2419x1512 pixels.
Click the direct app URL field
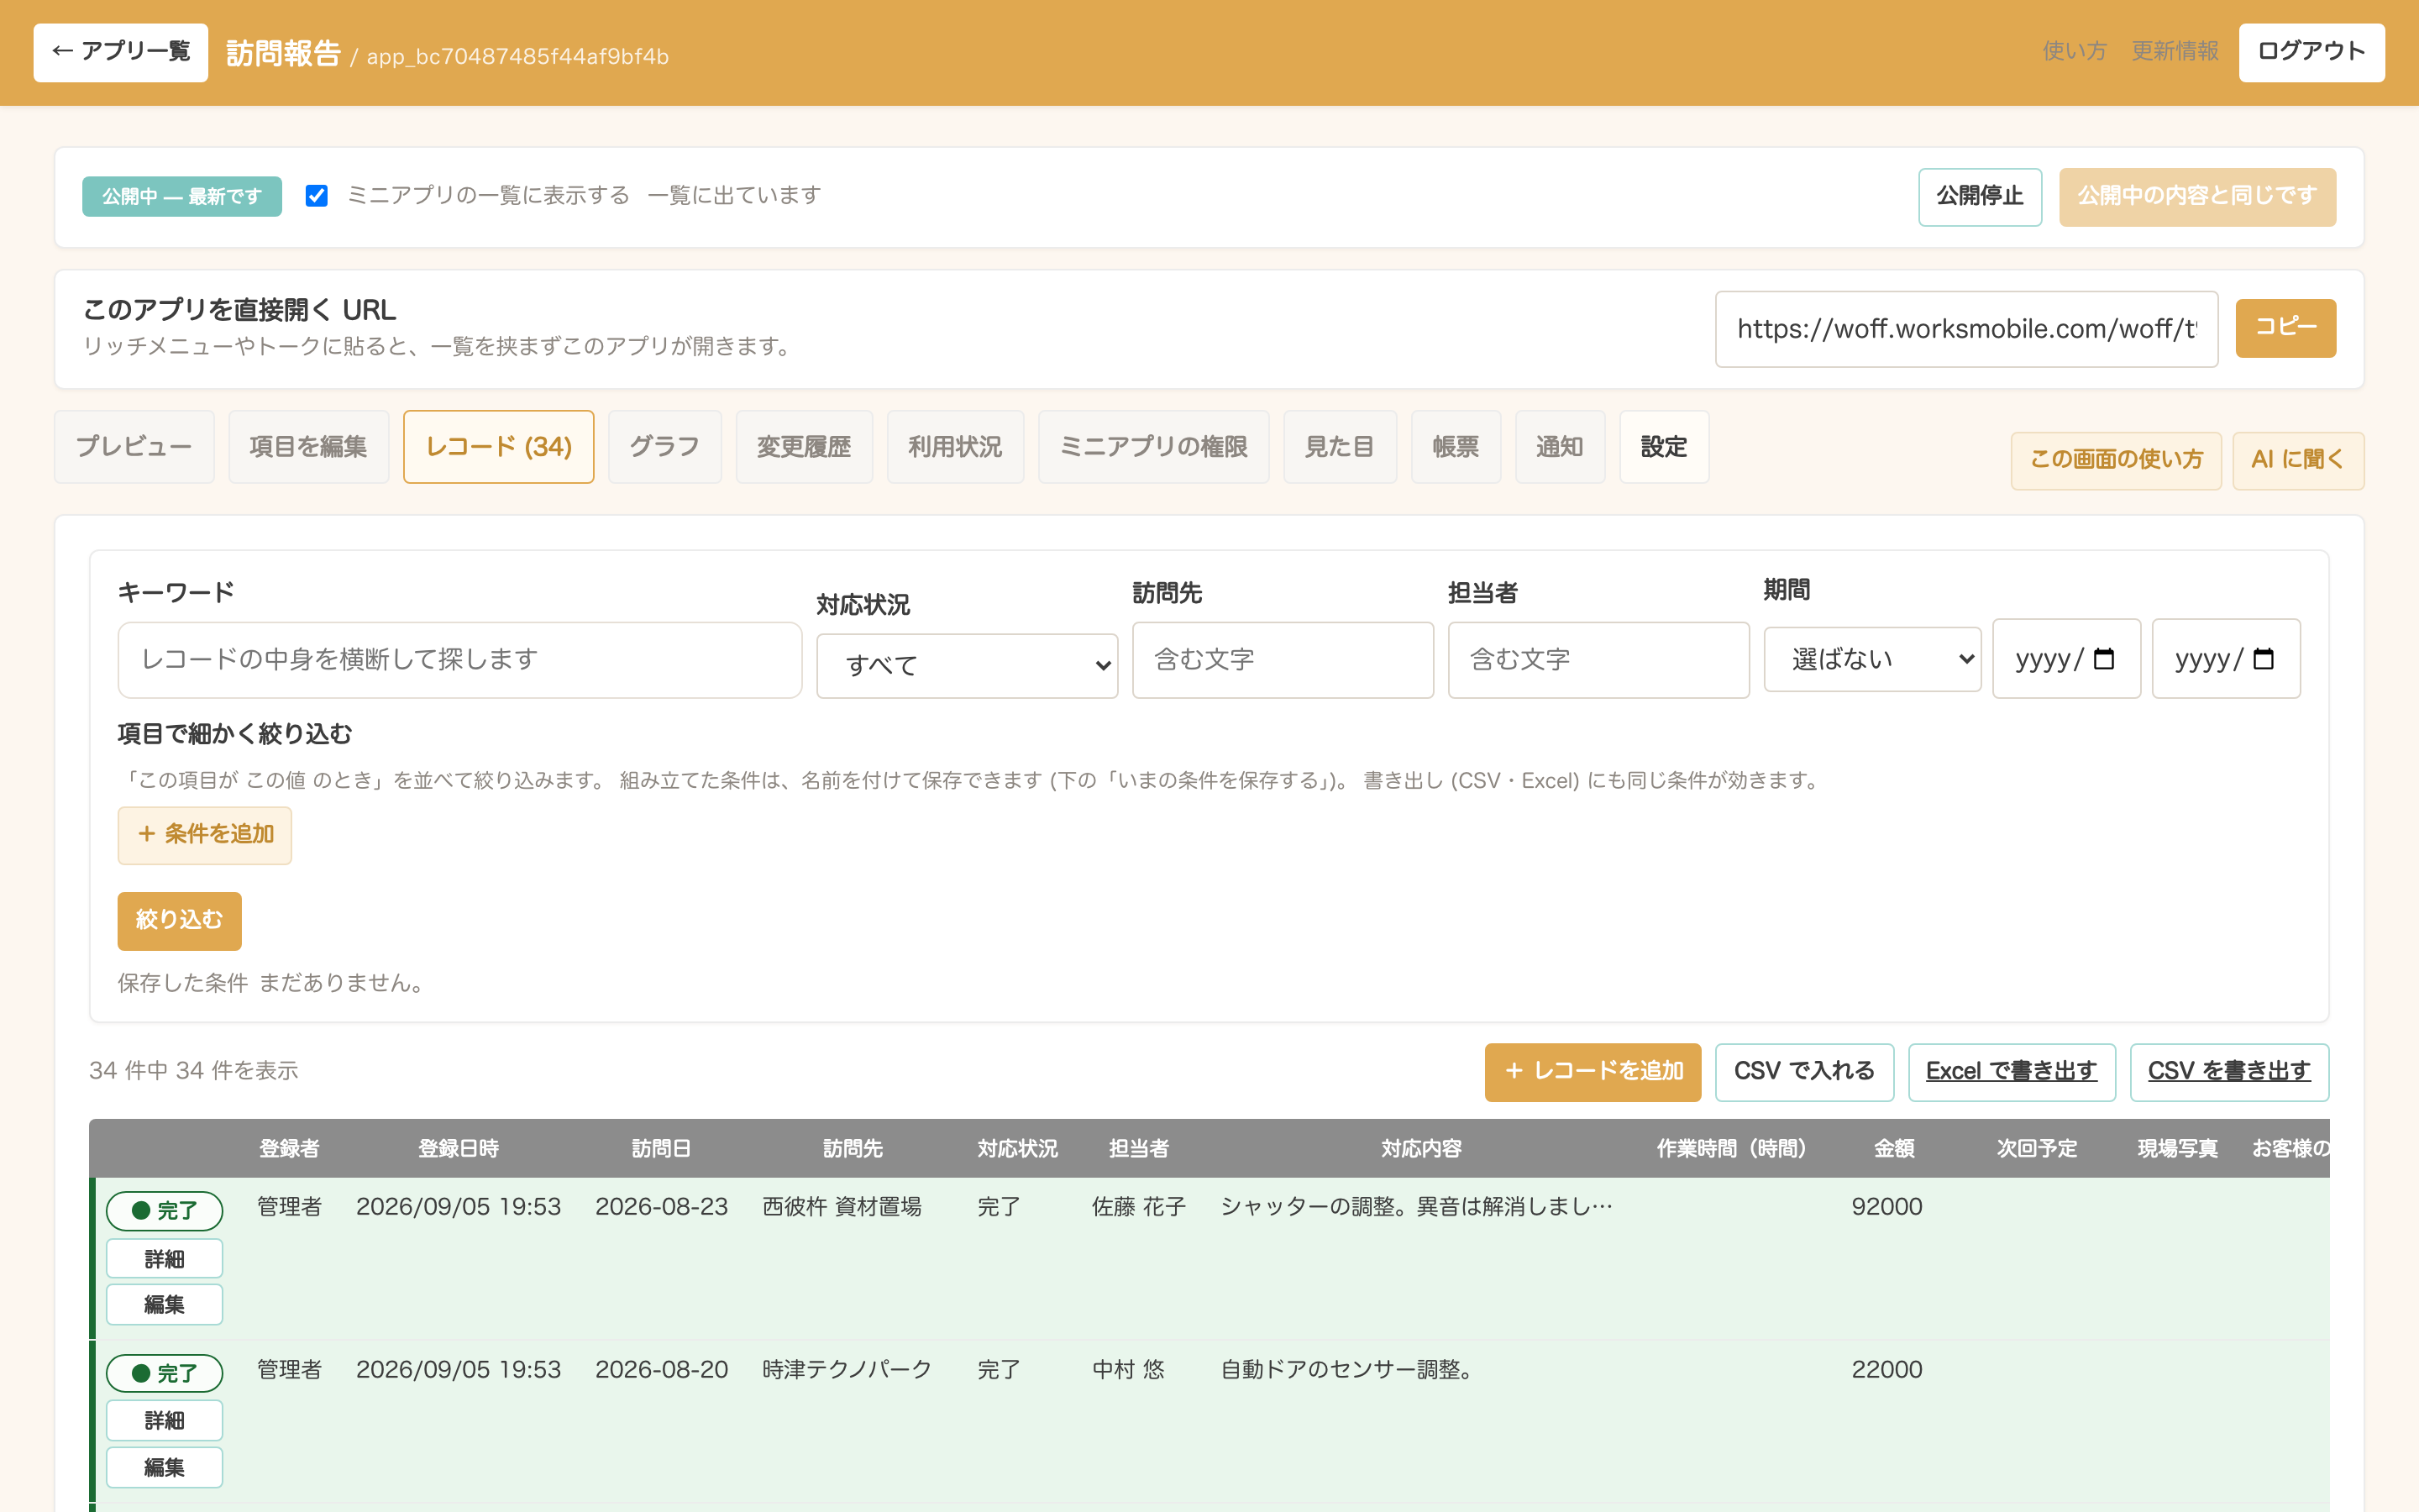[x=1966, y=329]
